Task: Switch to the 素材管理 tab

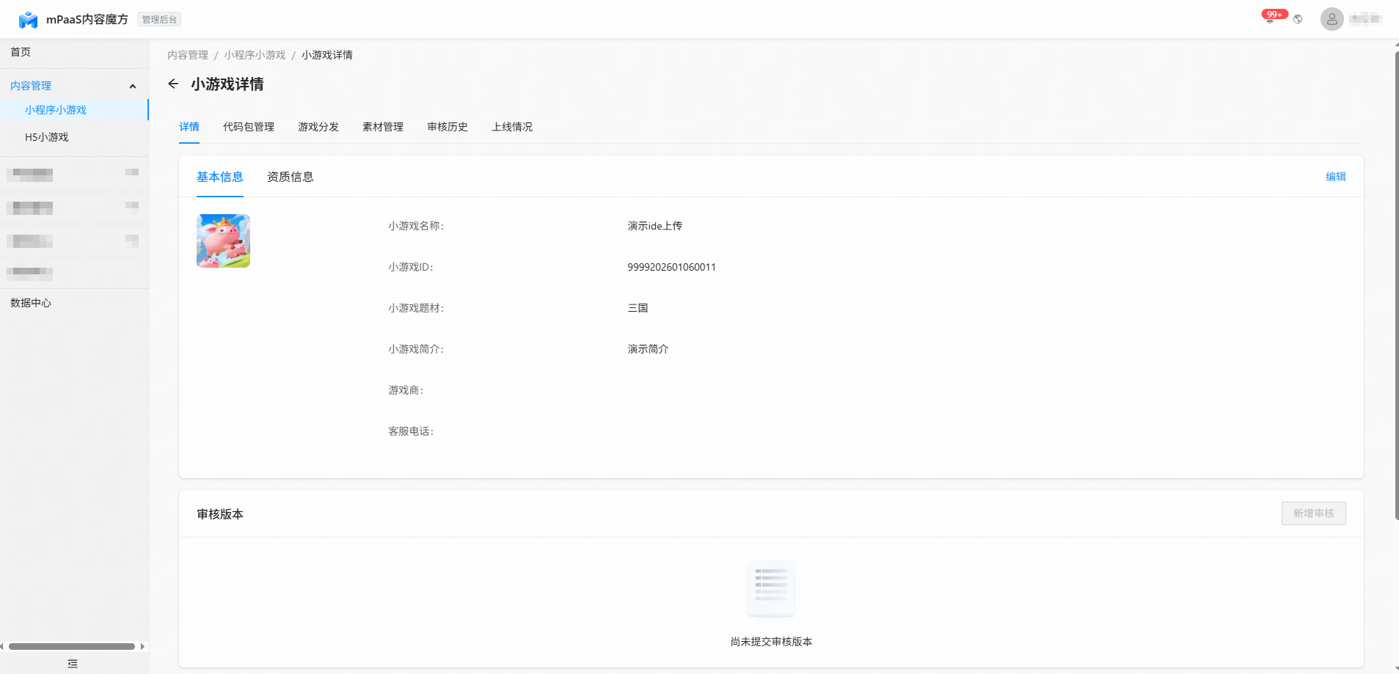Action: tap(383, 127)
